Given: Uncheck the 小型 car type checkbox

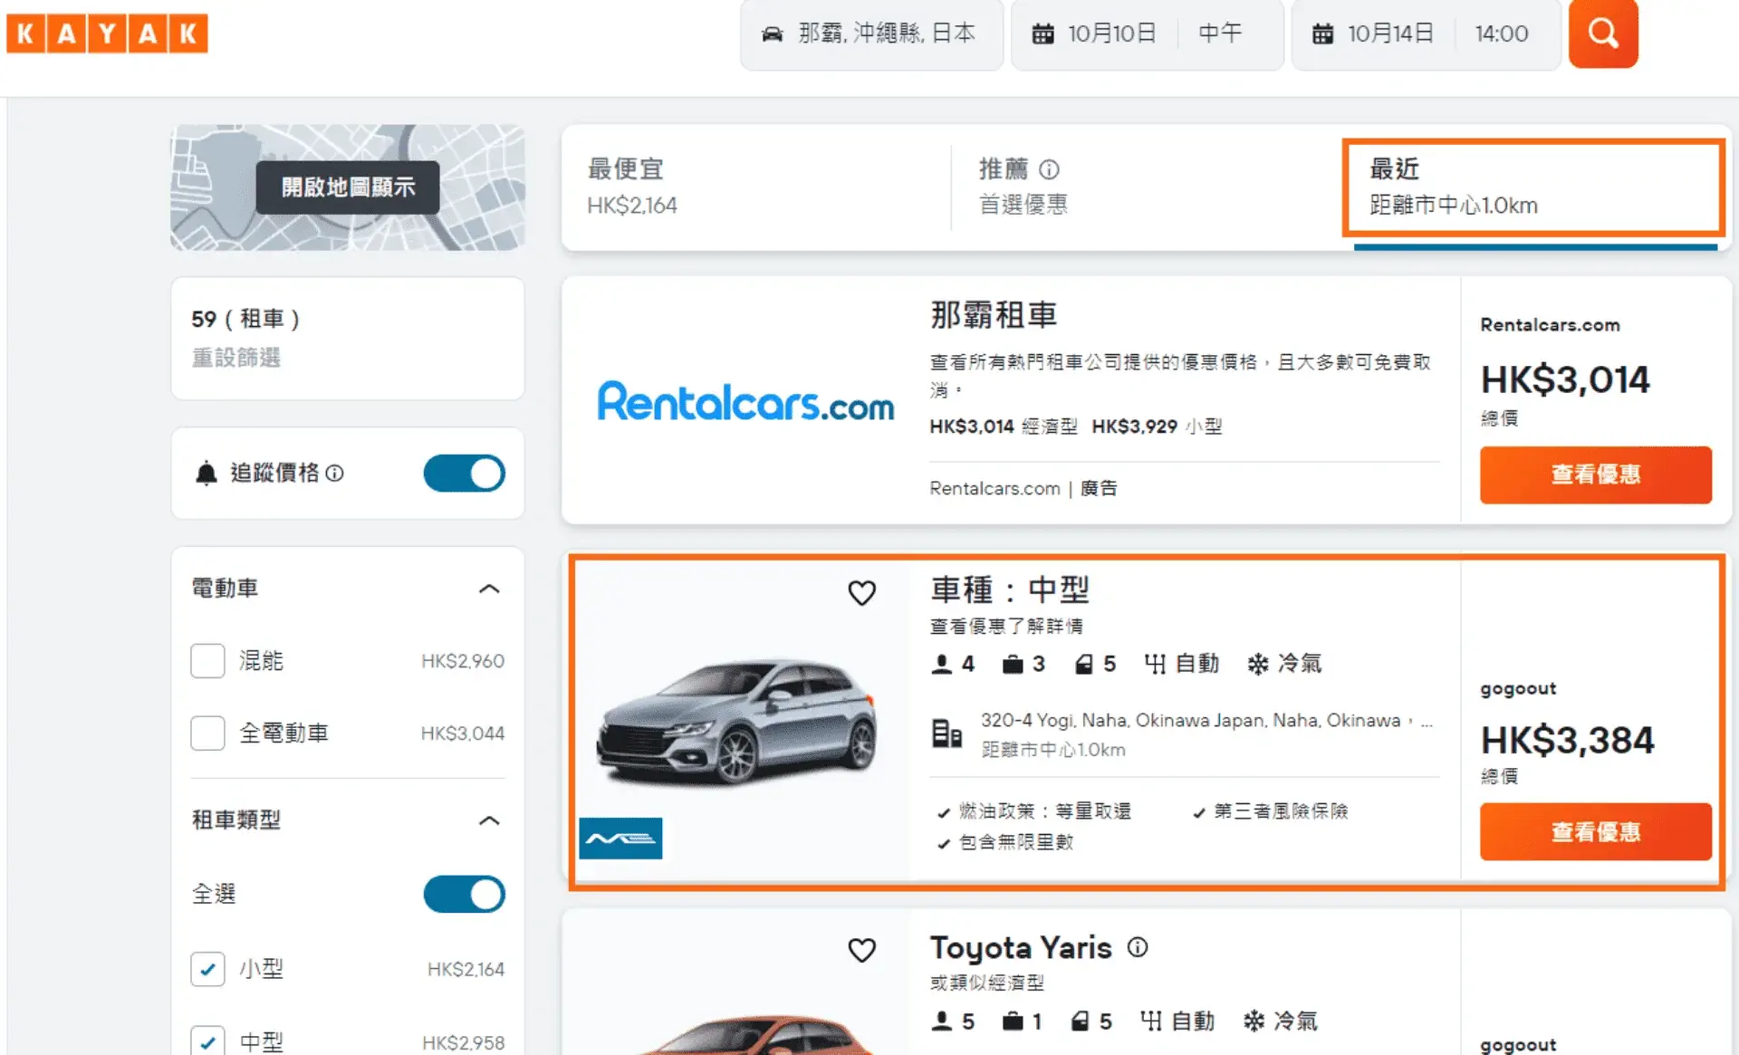Looking at the screenshot, I should (207, 969).
